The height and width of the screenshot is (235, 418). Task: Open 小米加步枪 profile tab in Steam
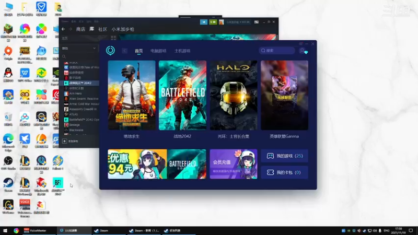(123, 29)
